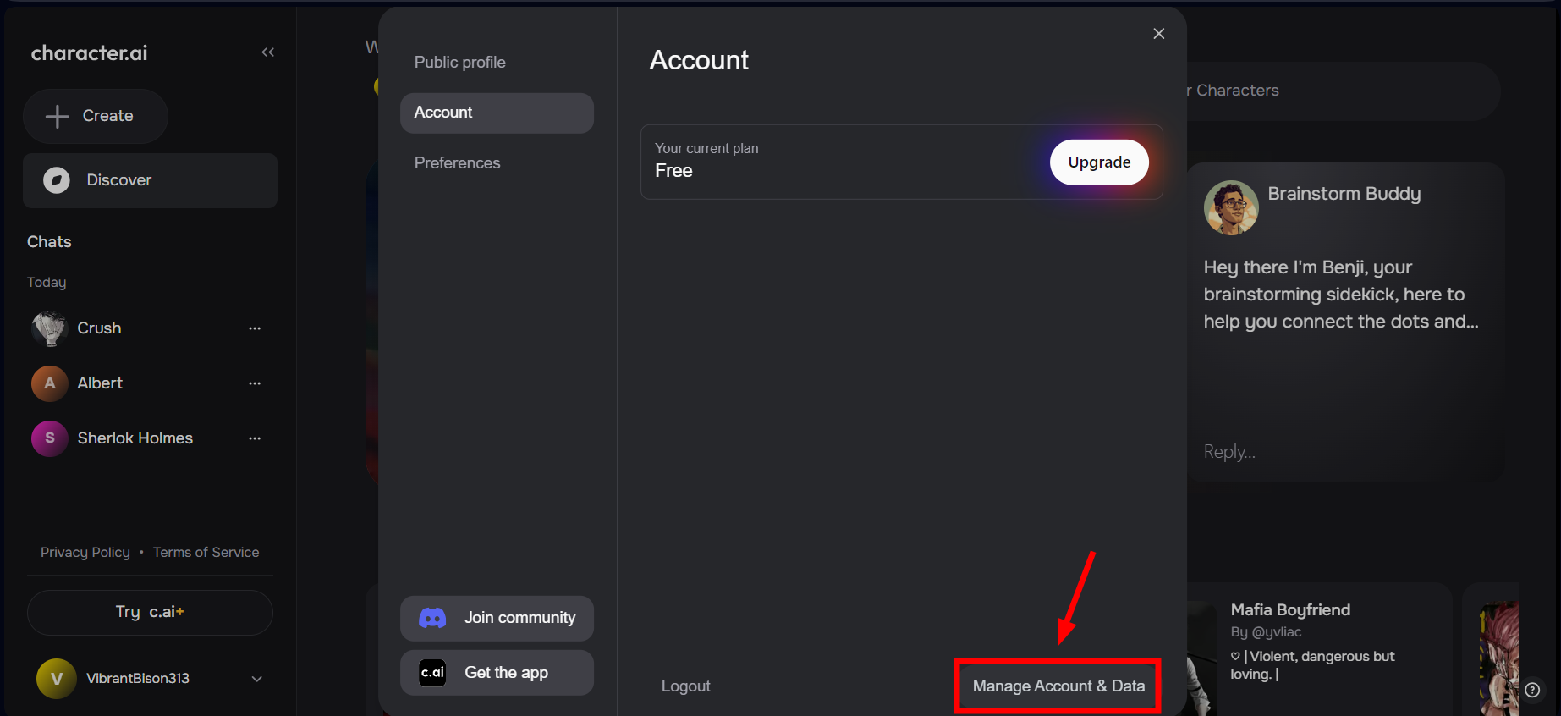1561x716 pixels.
Task: Click the Discover compass icon
Action: coord(57,180)
